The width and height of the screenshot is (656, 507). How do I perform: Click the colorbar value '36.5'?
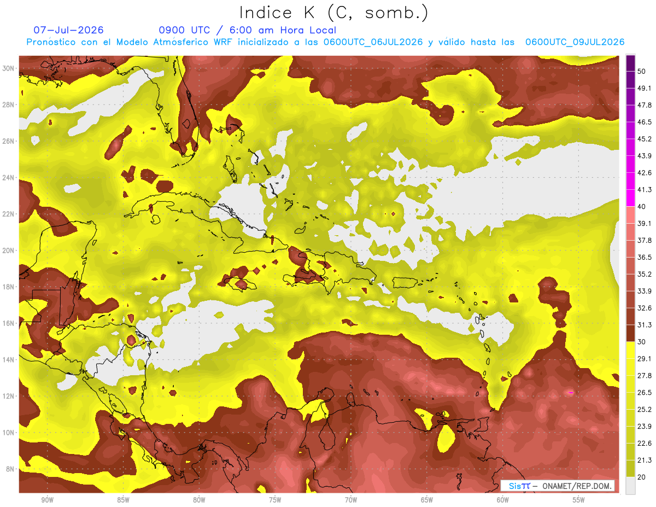[645, 257]
